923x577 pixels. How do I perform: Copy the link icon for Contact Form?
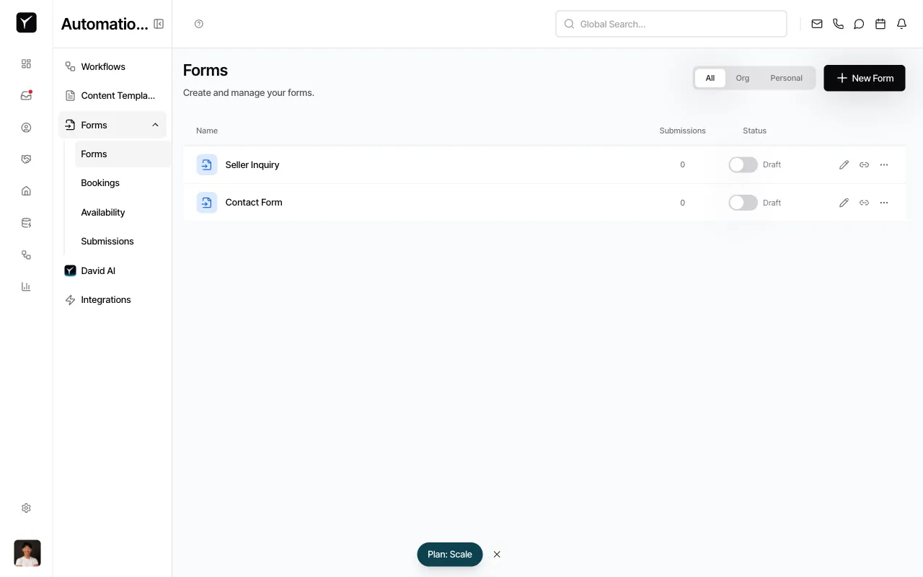coord(864,203)
